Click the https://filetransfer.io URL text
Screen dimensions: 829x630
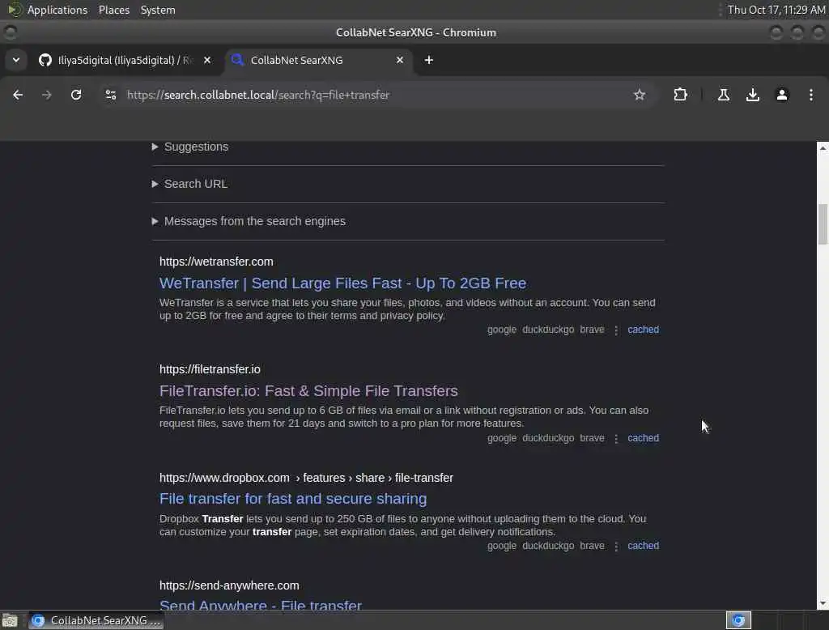click(210, 369)
